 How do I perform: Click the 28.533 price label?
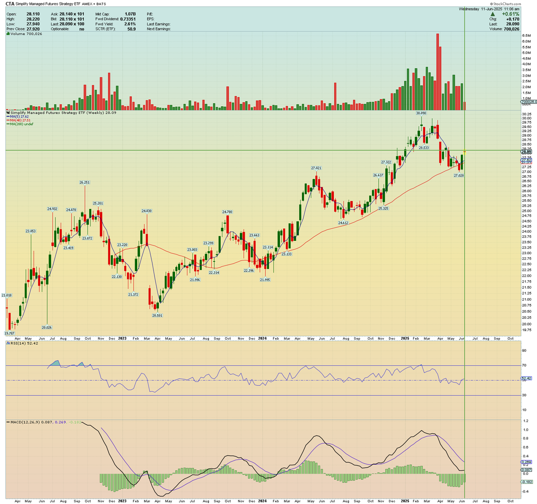(x=424, y=147)
